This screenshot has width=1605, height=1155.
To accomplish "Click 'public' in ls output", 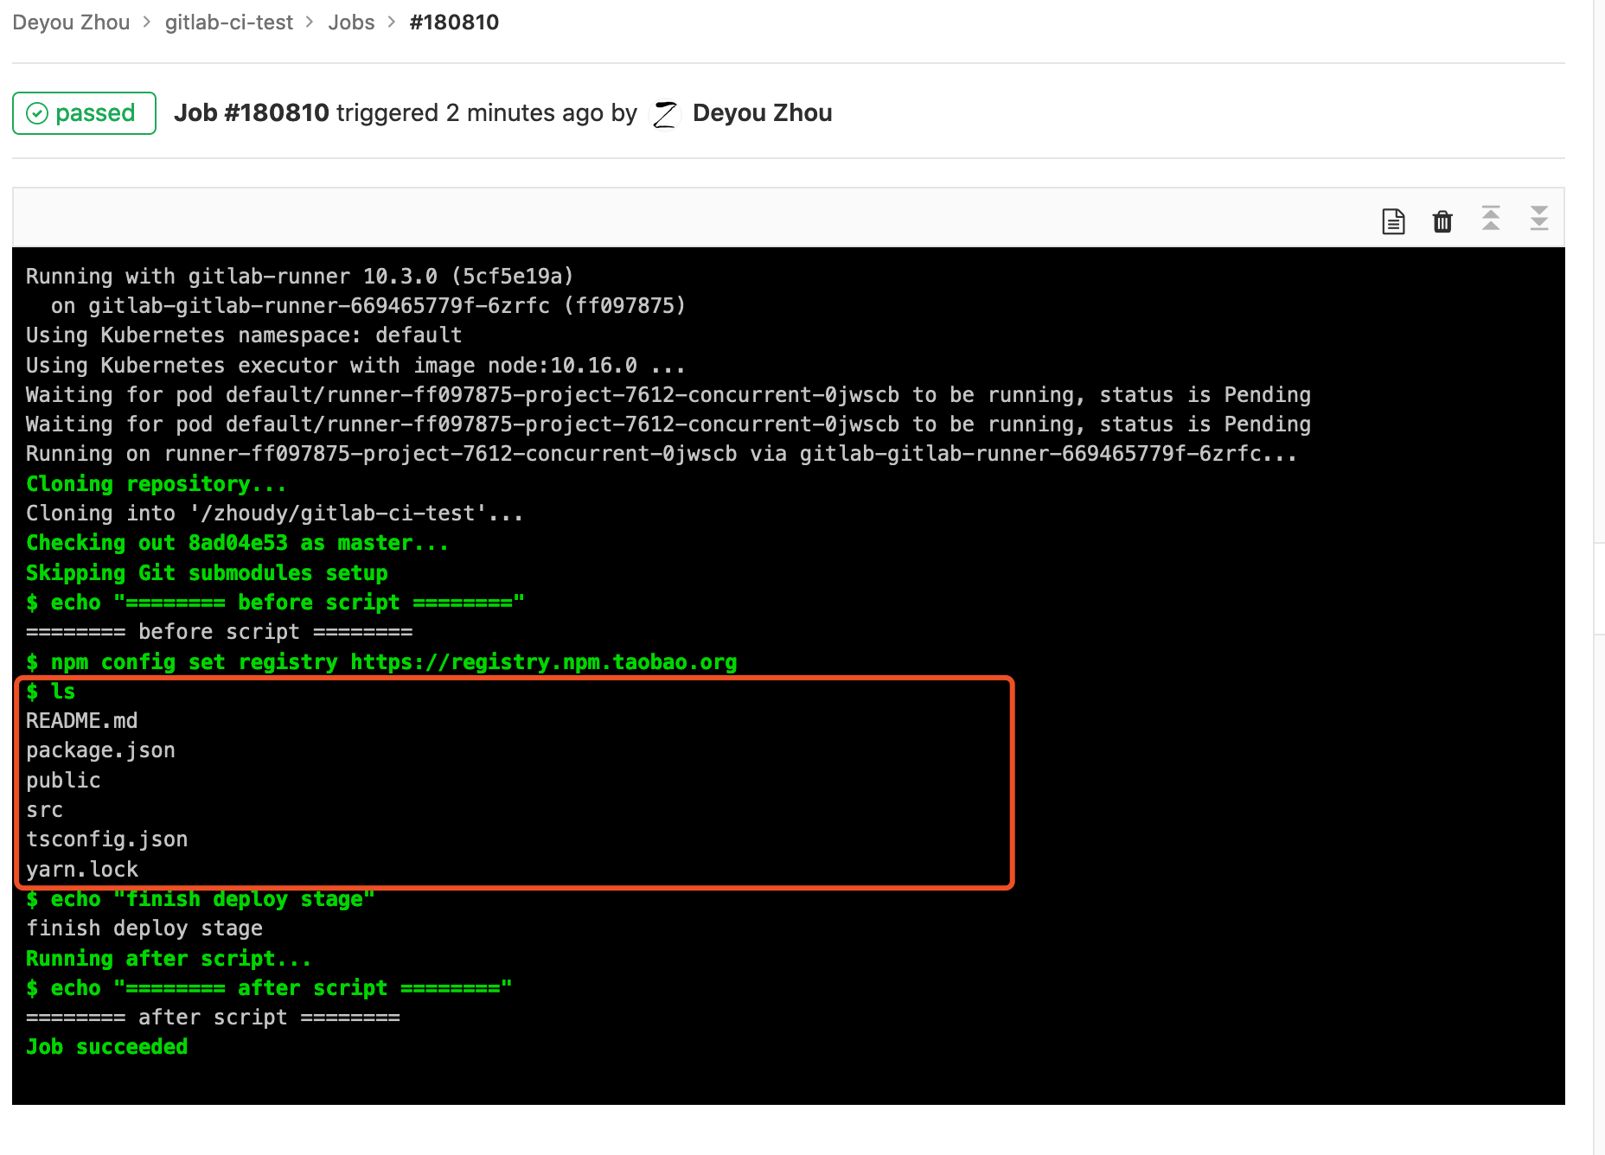I will coord(63,781).
